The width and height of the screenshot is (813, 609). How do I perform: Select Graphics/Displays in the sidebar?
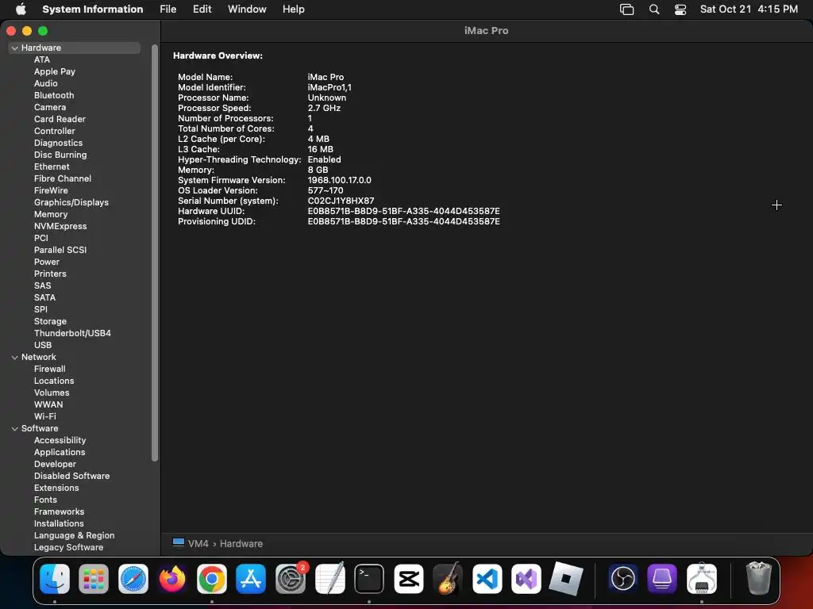point(71,202)
